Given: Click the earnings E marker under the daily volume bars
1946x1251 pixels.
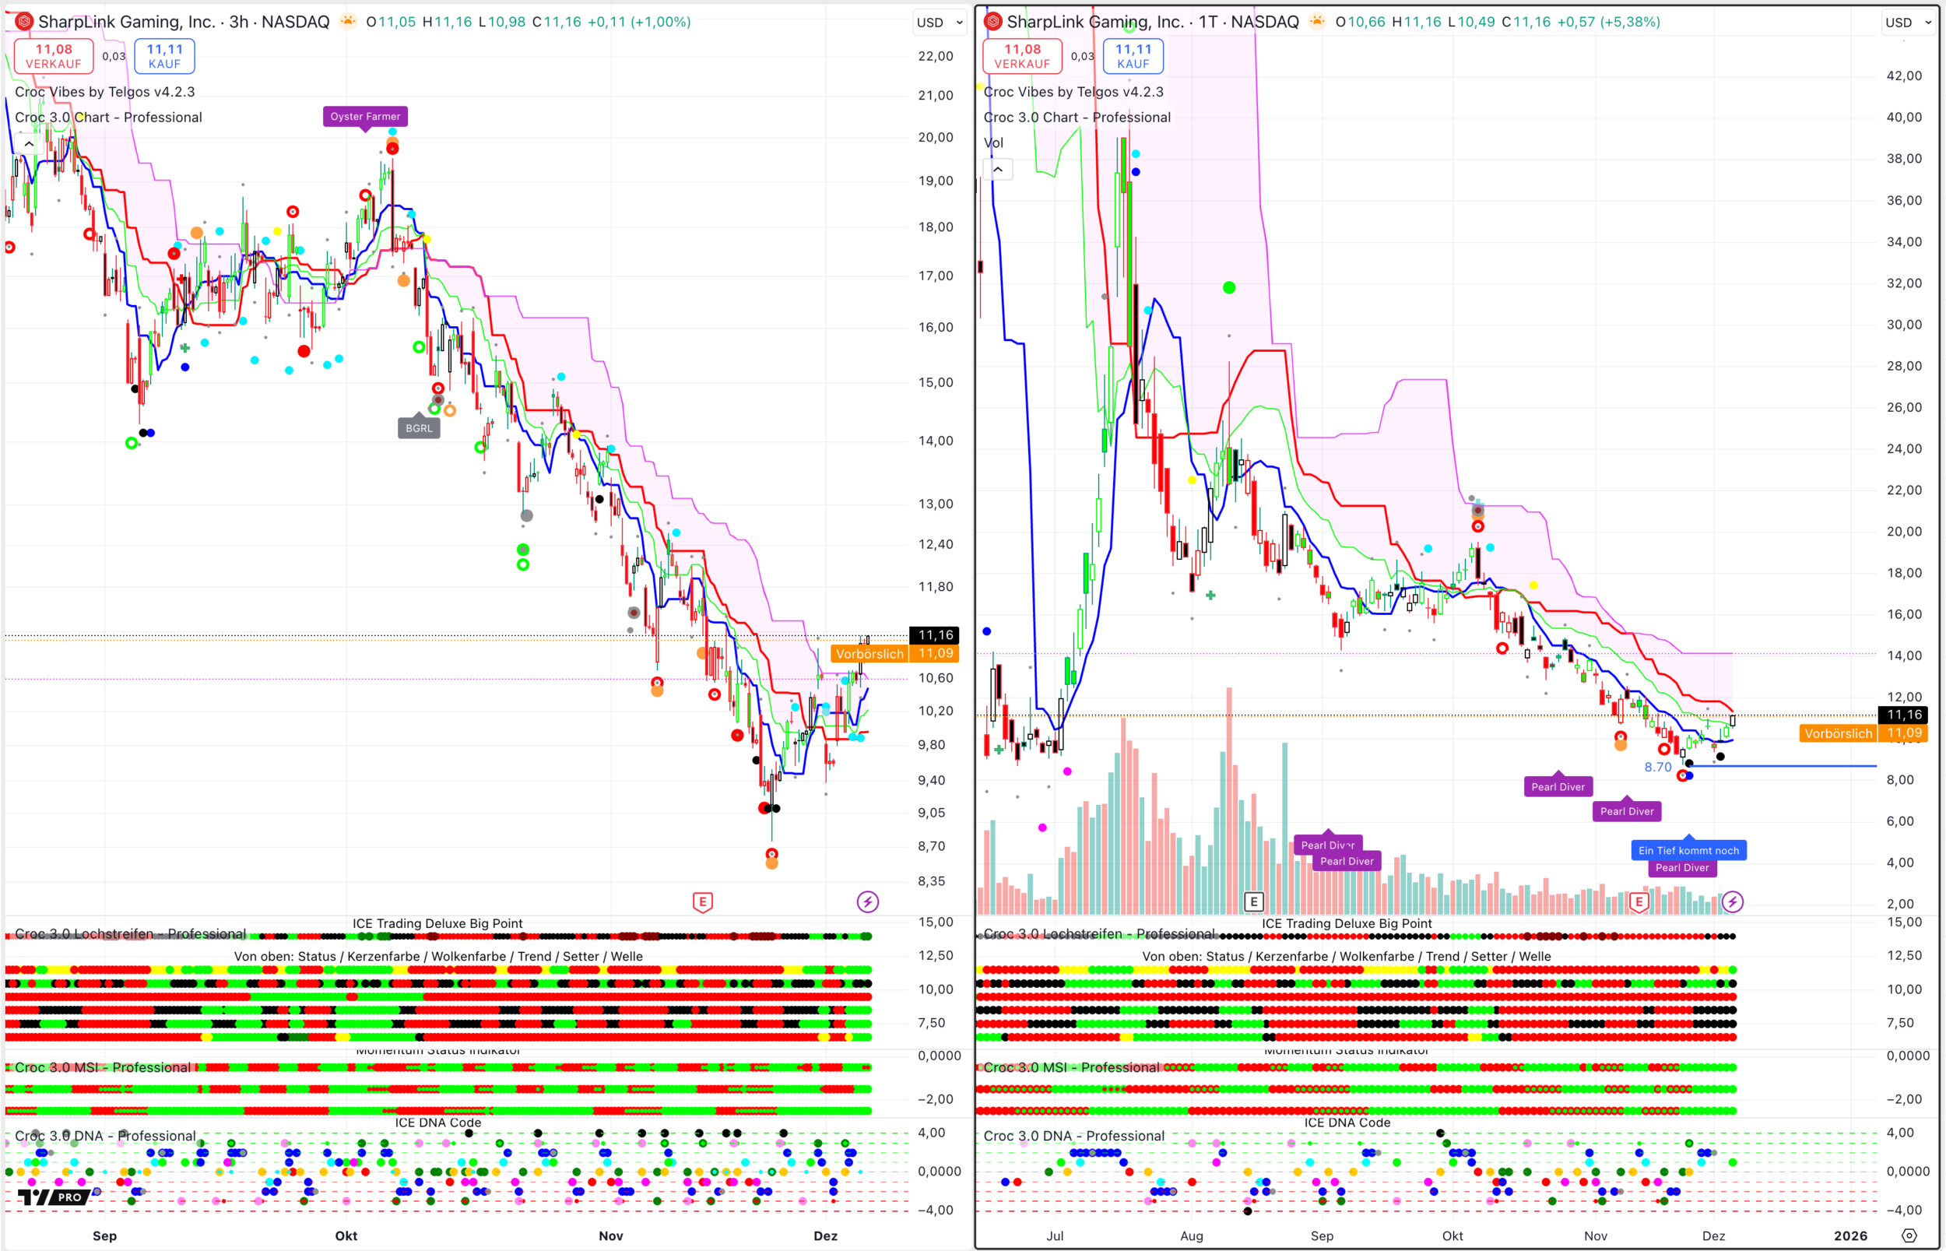Looking at the screenshot, I should [1253, 901].
